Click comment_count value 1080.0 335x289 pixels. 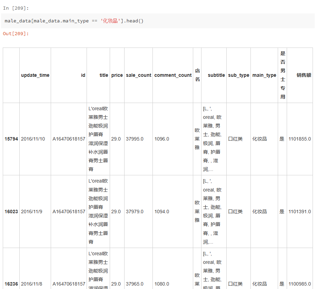162,284
